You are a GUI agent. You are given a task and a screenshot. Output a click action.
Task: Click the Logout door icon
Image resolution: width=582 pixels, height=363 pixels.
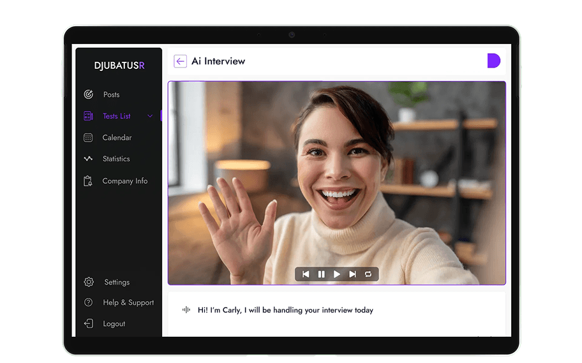pos(89,323)
